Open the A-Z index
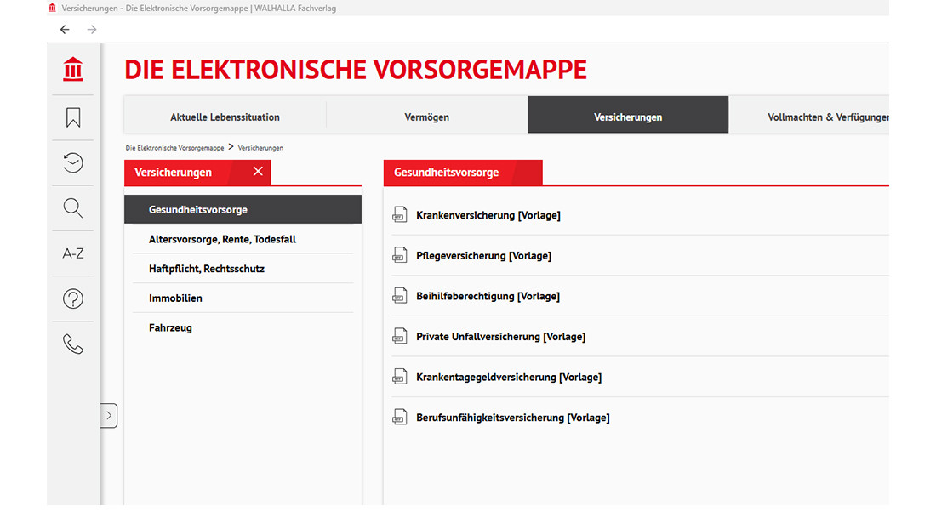 click(x=73, y=253)
